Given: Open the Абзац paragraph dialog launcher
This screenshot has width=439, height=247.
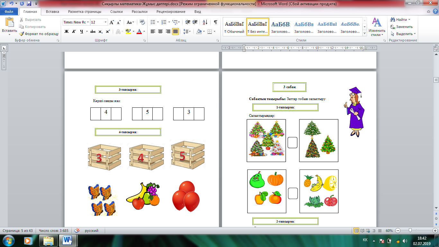Looking at the screenshot, I should pos(218,41).
